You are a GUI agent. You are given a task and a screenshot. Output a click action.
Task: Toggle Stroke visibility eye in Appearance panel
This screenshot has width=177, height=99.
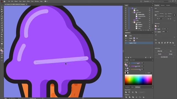click(x=126, y=38)
